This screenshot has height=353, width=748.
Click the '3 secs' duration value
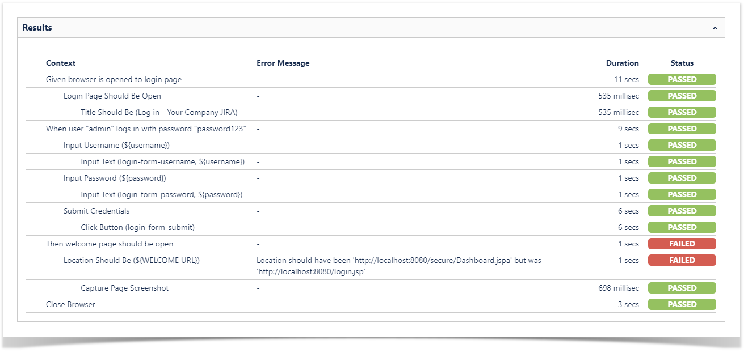(628, 304)
